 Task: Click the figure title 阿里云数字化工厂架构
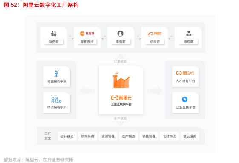[51, 5]
